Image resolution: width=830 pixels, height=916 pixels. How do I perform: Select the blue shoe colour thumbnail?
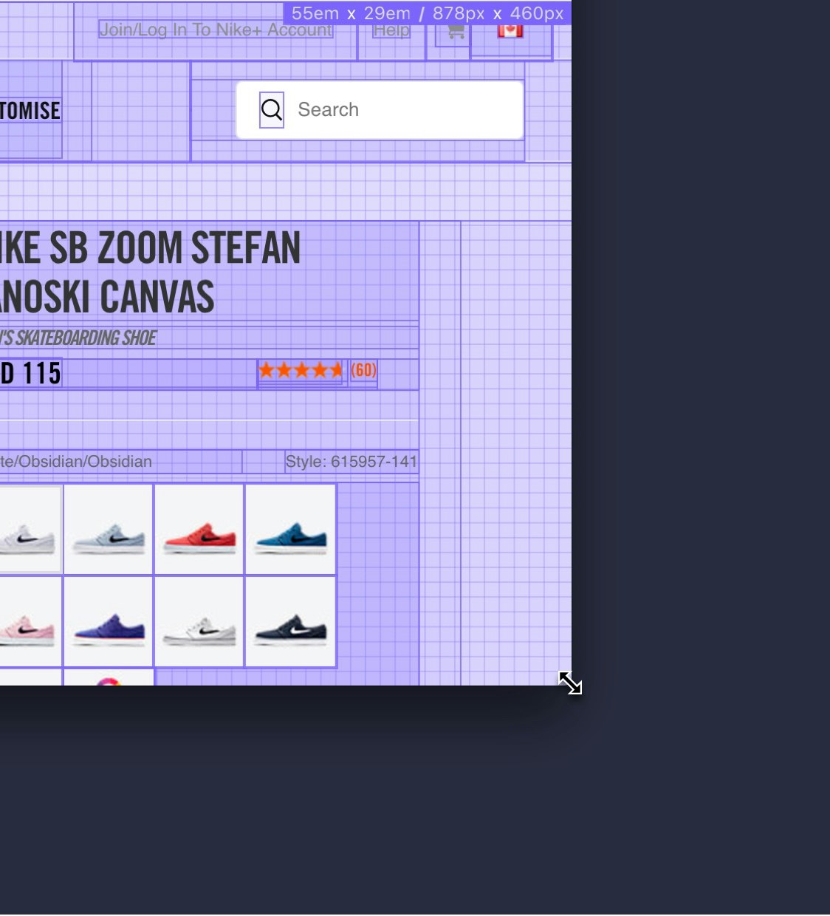[x=290, y=530]
